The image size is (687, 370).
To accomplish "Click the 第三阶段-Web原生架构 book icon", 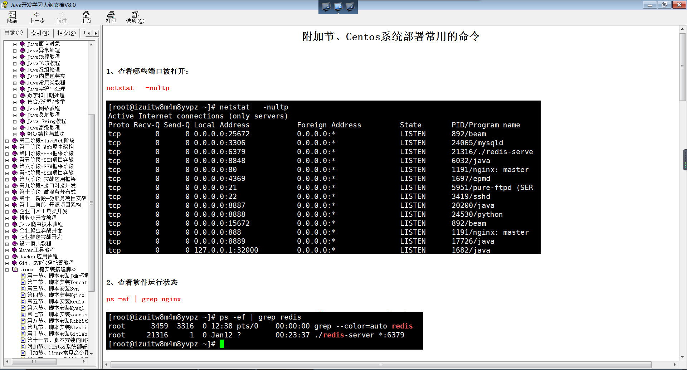I will click(15, 147).
